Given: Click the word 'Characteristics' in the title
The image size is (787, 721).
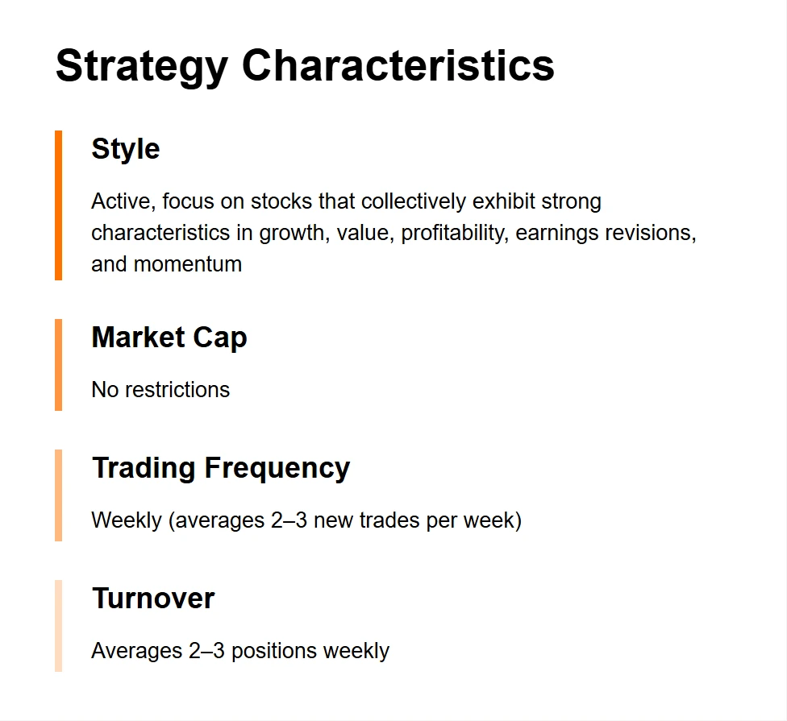Looking at the screenshot, I should click(398, 64).
